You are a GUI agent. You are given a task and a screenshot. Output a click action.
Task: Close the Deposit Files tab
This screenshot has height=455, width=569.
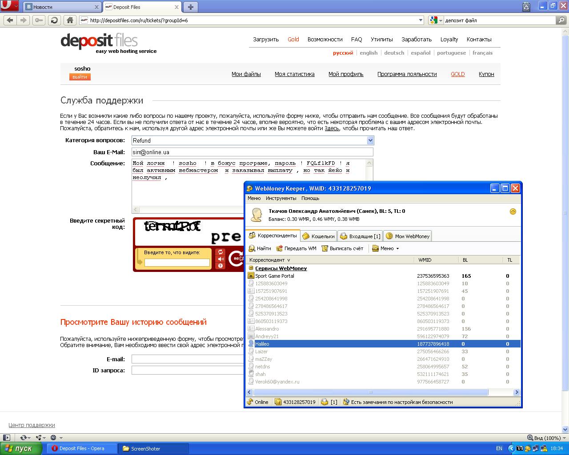[177, 7]
